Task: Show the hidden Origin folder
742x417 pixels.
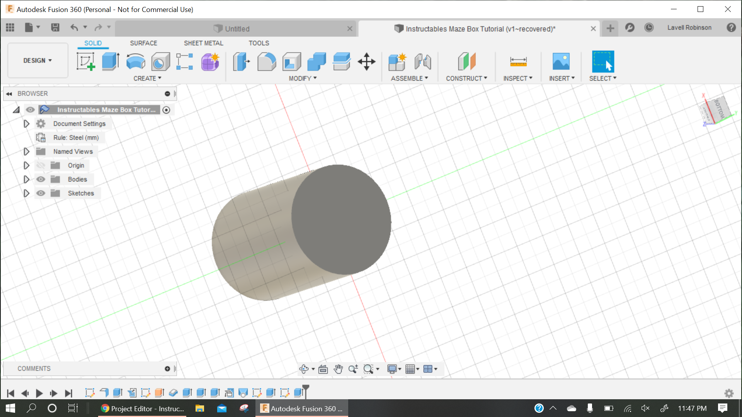Action: point(41,165)
